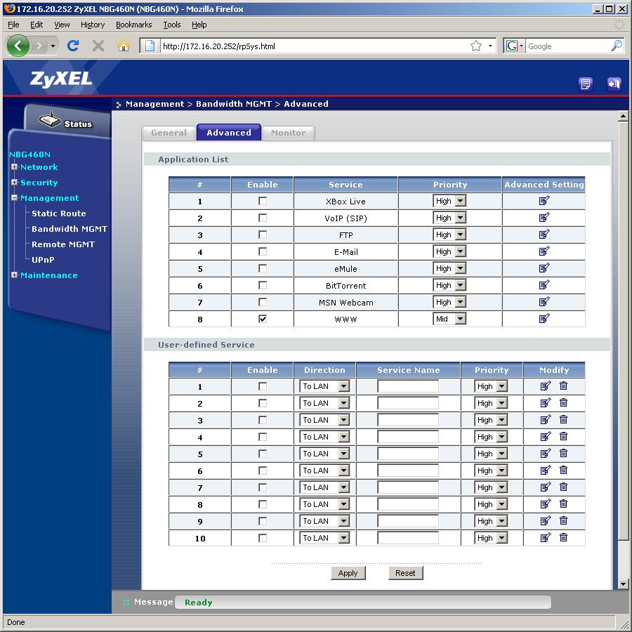Reset the form with Reset button

pos(405,573)
